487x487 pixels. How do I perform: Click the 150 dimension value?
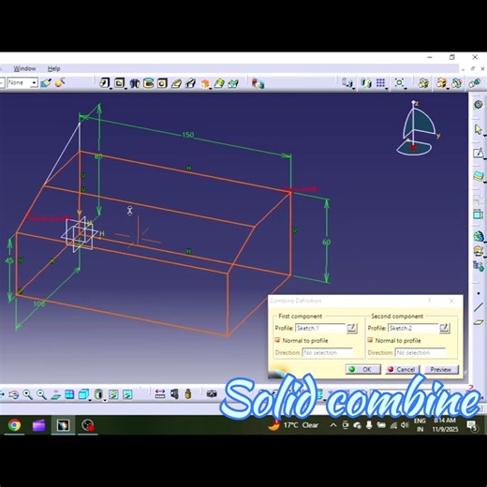[187, 135]
